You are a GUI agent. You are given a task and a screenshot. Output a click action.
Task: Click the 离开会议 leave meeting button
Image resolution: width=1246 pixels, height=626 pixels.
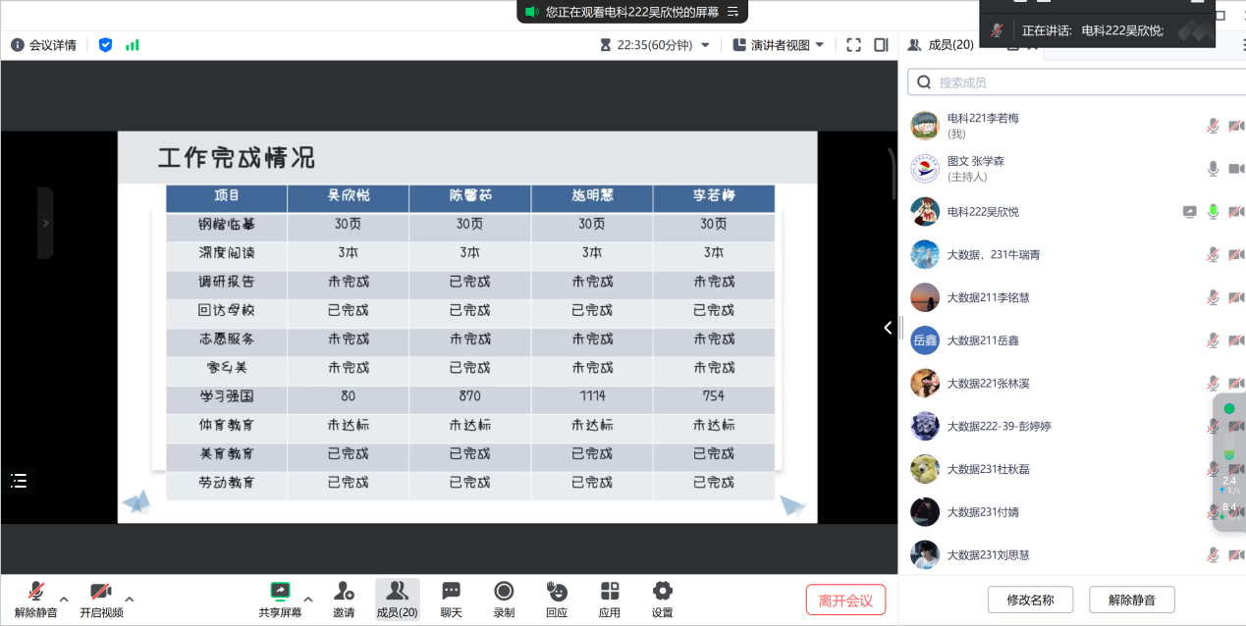point(845,600)
